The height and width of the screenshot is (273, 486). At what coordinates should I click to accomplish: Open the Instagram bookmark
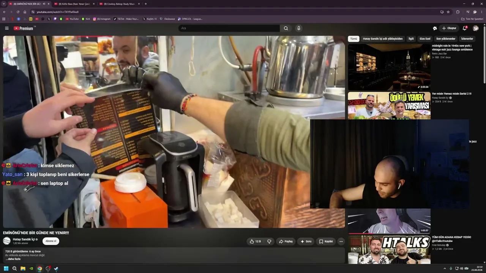tap(102, 19)
